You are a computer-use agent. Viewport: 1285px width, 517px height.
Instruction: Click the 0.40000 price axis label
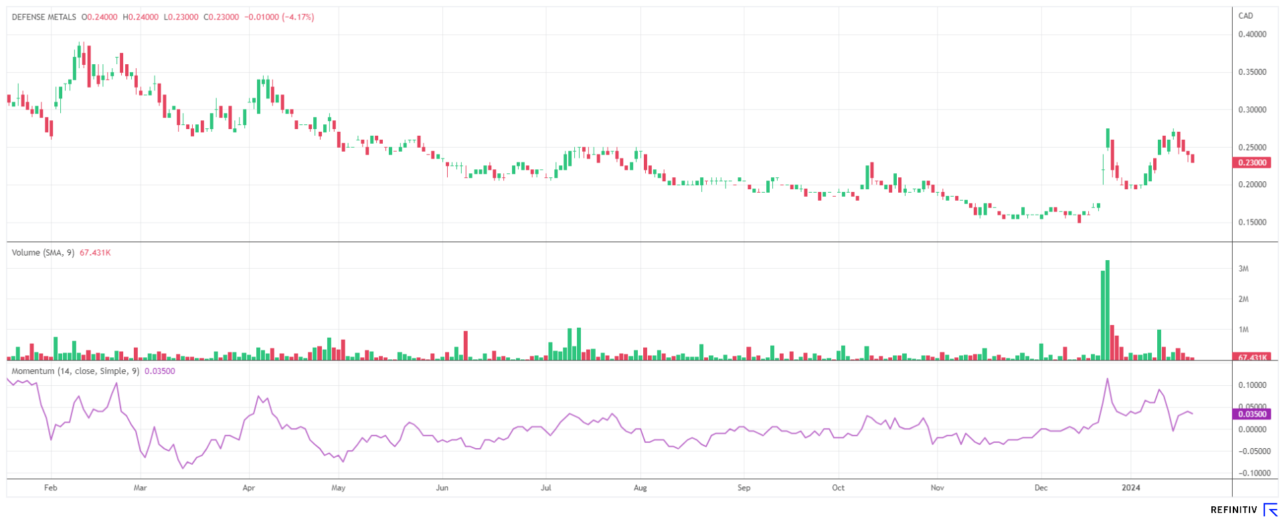pos(1252,34)
